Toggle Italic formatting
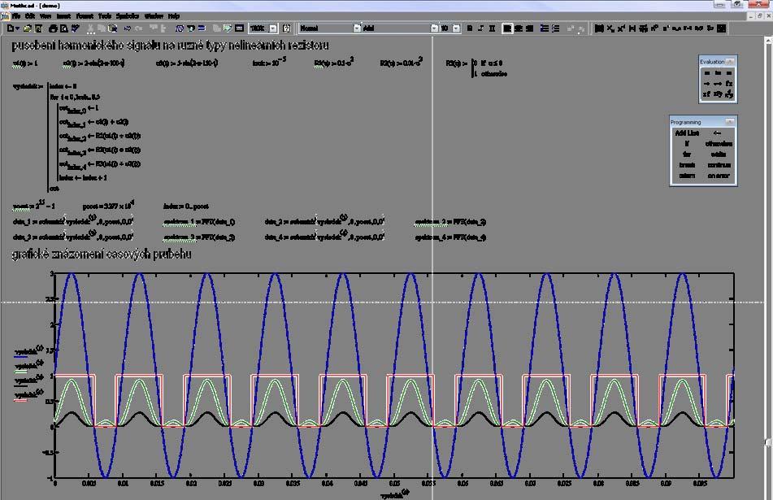The image size is (773, 500). pyautogui.click(x=480, y=28)
